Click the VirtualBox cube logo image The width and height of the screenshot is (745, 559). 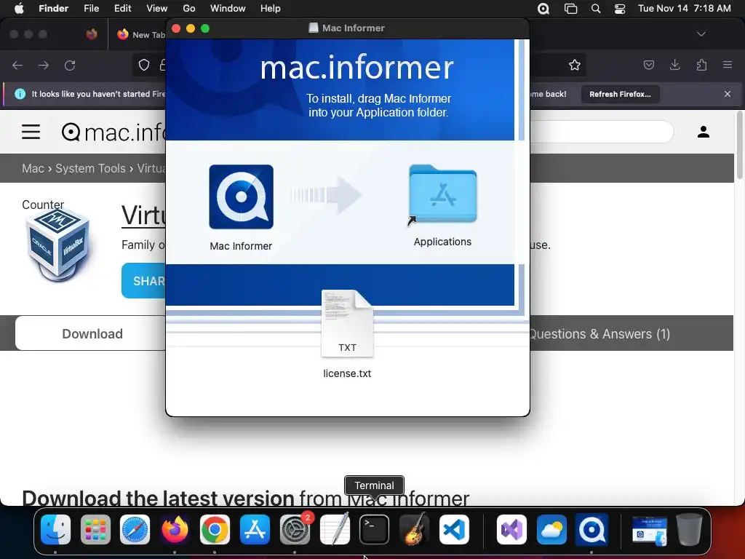coord(58,245)
